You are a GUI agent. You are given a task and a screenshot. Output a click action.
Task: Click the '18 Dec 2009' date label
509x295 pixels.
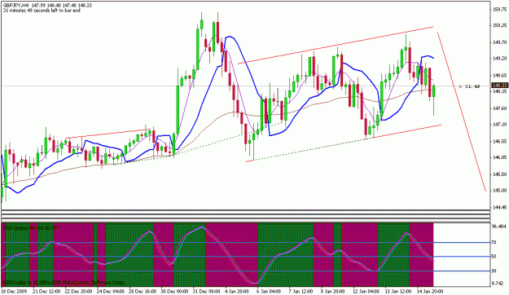13,291
